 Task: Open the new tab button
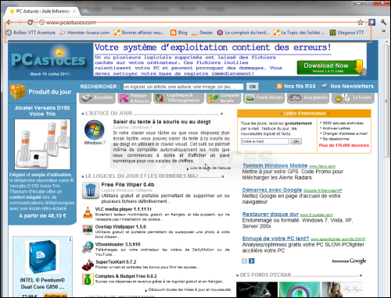pyautogui.click(x=84, y=11)
